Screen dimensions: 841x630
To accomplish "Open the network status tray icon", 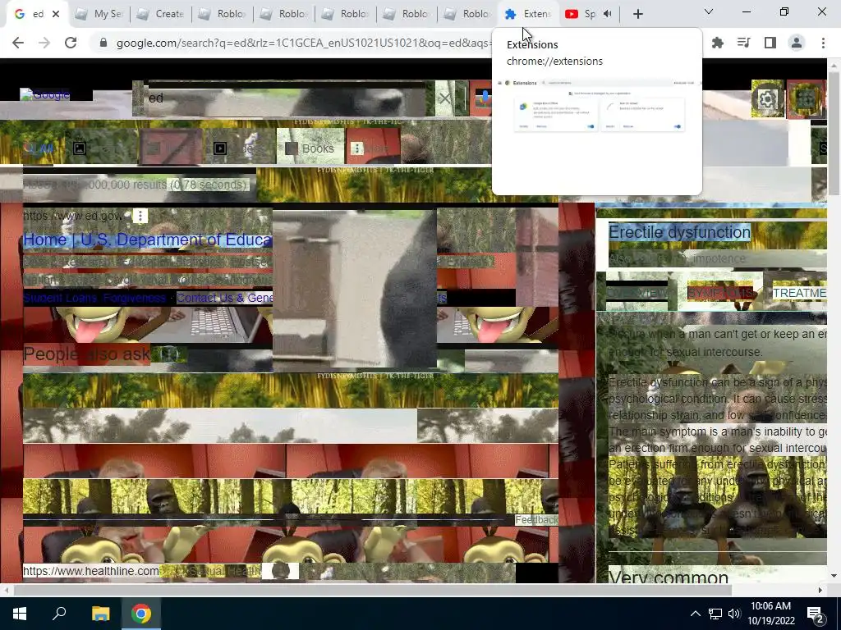I will point(715,614).
